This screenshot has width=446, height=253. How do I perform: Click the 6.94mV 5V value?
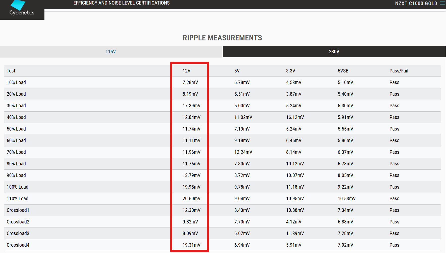coord(242,245)
